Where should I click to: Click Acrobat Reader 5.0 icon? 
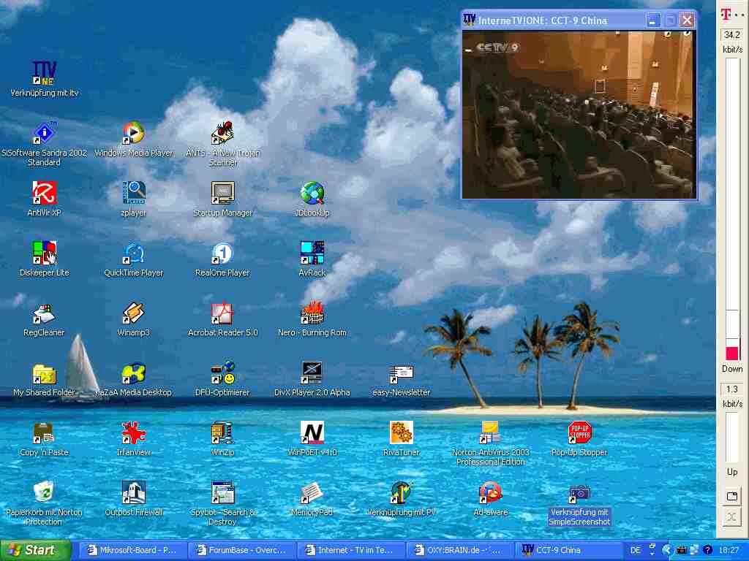[222, 313]
